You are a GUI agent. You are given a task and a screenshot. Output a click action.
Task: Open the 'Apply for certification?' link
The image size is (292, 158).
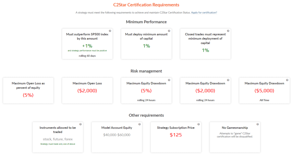(x=204, y=13)
